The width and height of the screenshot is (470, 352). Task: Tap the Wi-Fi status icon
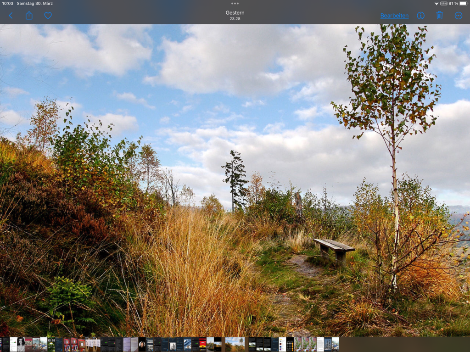coord(436,3)
